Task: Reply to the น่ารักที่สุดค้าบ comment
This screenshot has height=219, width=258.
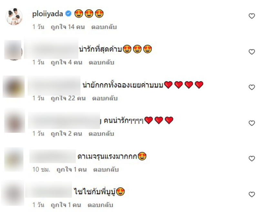Action: tap(102, 62)
